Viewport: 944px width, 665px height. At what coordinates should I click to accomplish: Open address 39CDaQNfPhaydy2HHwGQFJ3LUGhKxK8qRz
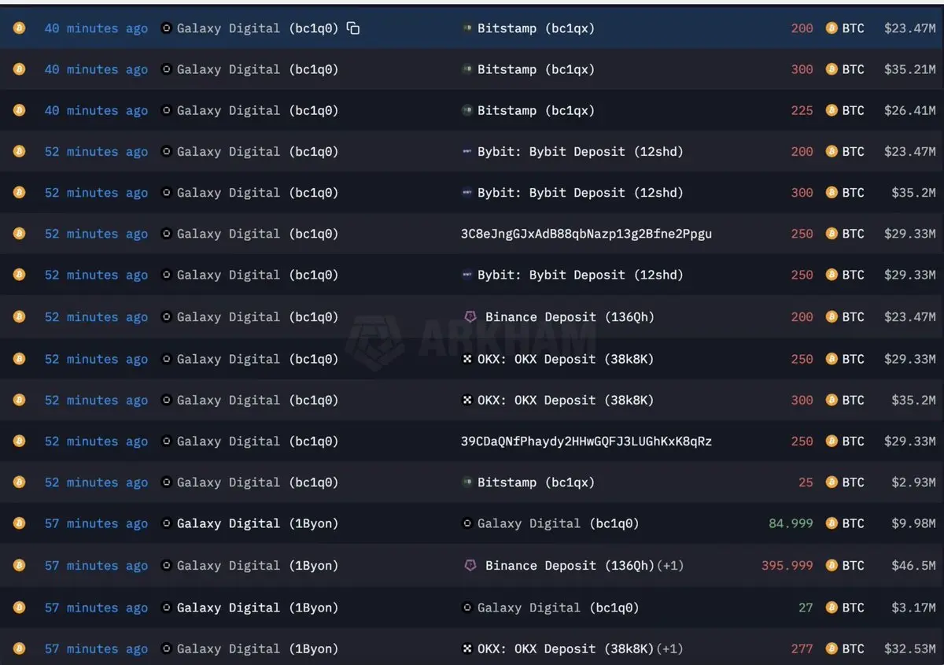pyautogui.click(x=586, y=441)
